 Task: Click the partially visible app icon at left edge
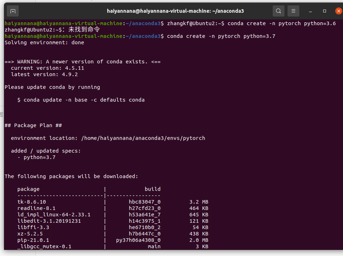1,114
